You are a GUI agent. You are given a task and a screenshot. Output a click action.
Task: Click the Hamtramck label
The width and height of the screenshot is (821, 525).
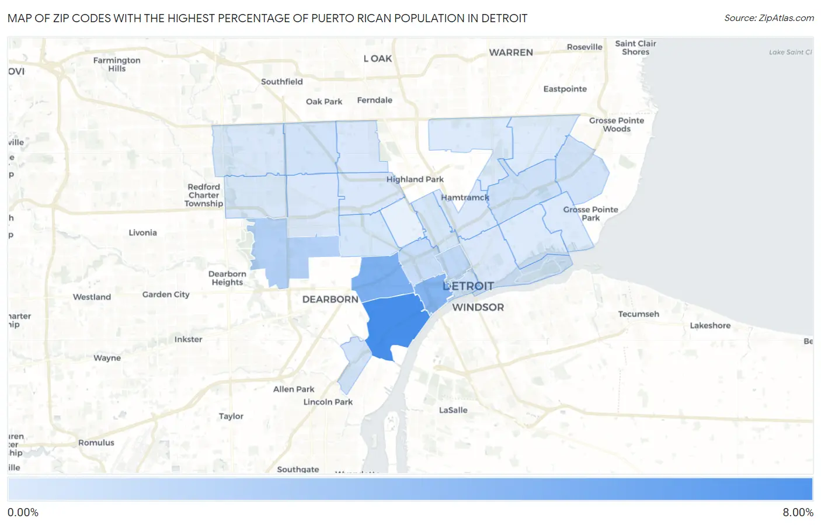pyautogui.click(x=465, y=197)
